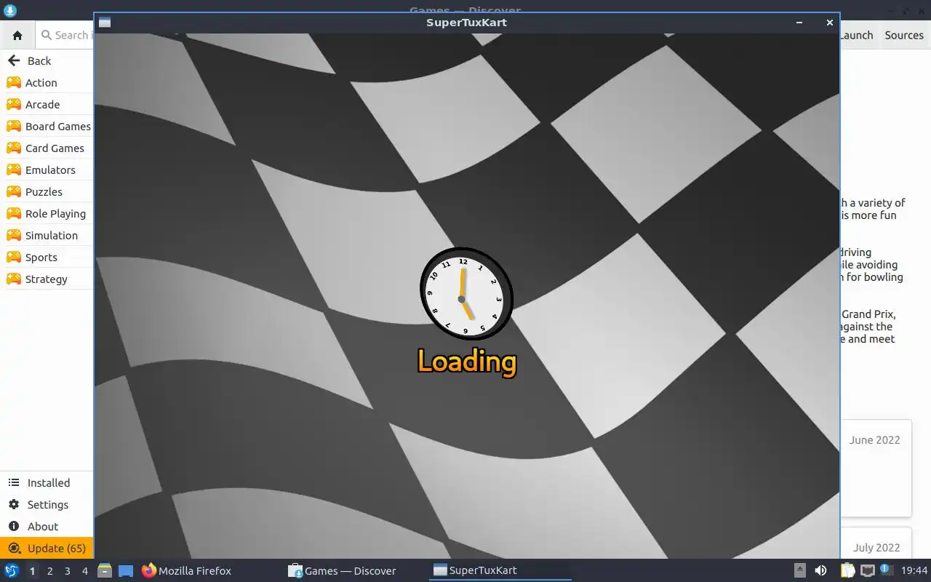Open the About page in Discover
931x582 pixels.
click(47, 527)
